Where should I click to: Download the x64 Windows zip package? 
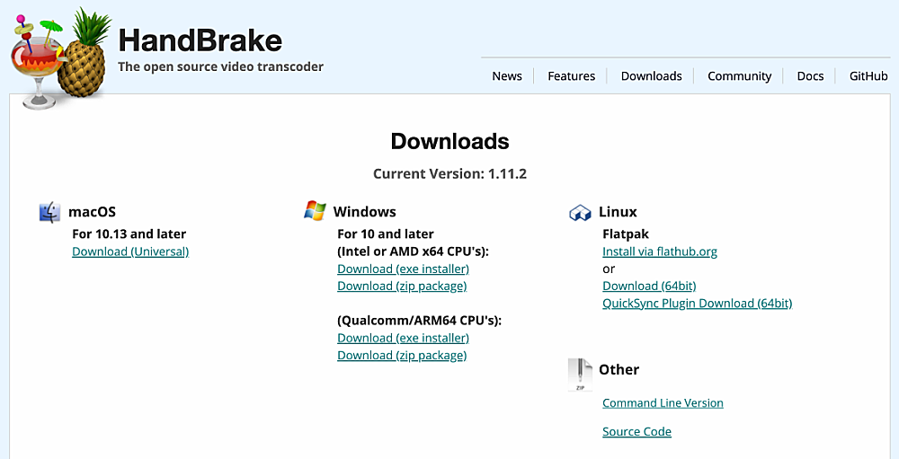pyautogui.click(x=402, y=286)
